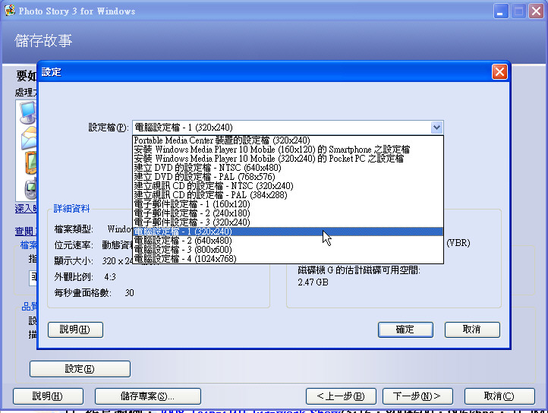548x413 pixels.
Task: Select Portable Media Center 裝置的設定檔 (320x240)
Action: tap(222, 140)
